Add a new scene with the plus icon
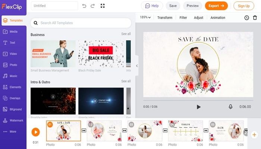 [254, 134]
